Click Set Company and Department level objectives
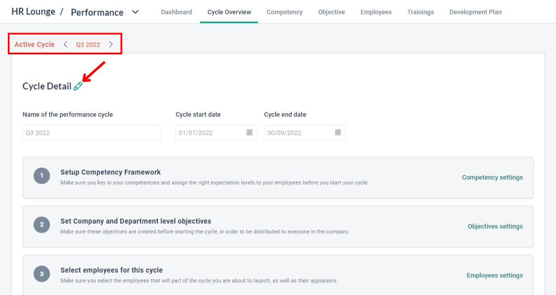This screenshot has width=556, height=295. click(x=136, y=221)
